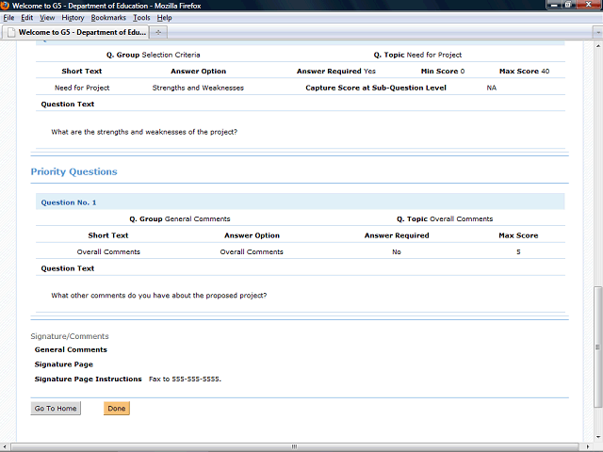Click the vertical scrollbar up arrow
The image size is (603, 452).
click(597, 45)
